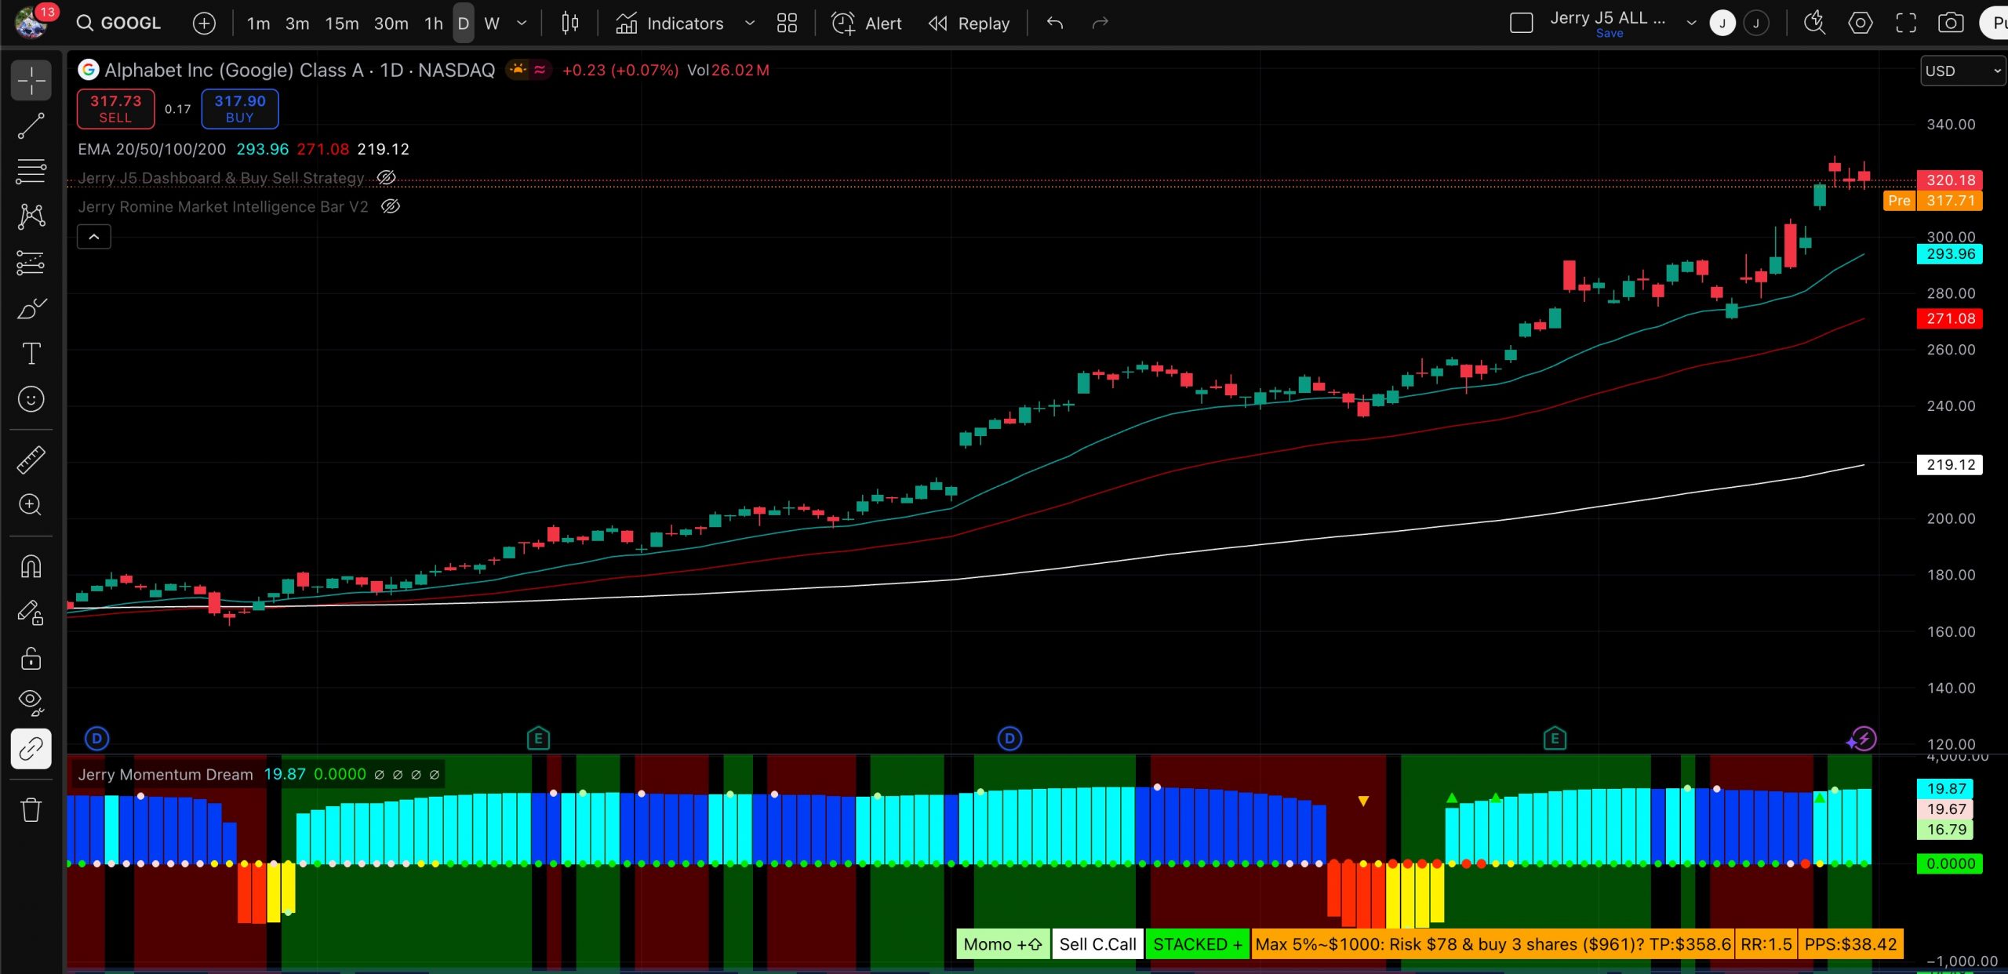
Task: Collapse the indicator legend chevron
Action: coord(93,237)
